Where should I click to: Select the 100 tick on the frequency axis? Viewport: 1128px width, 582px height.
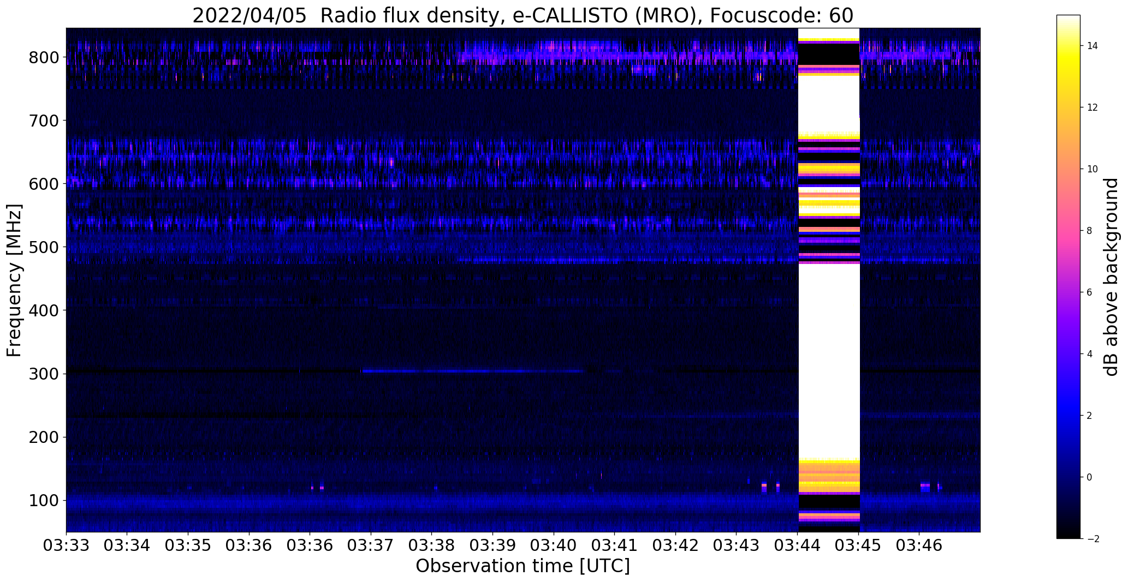coord(43,500)
